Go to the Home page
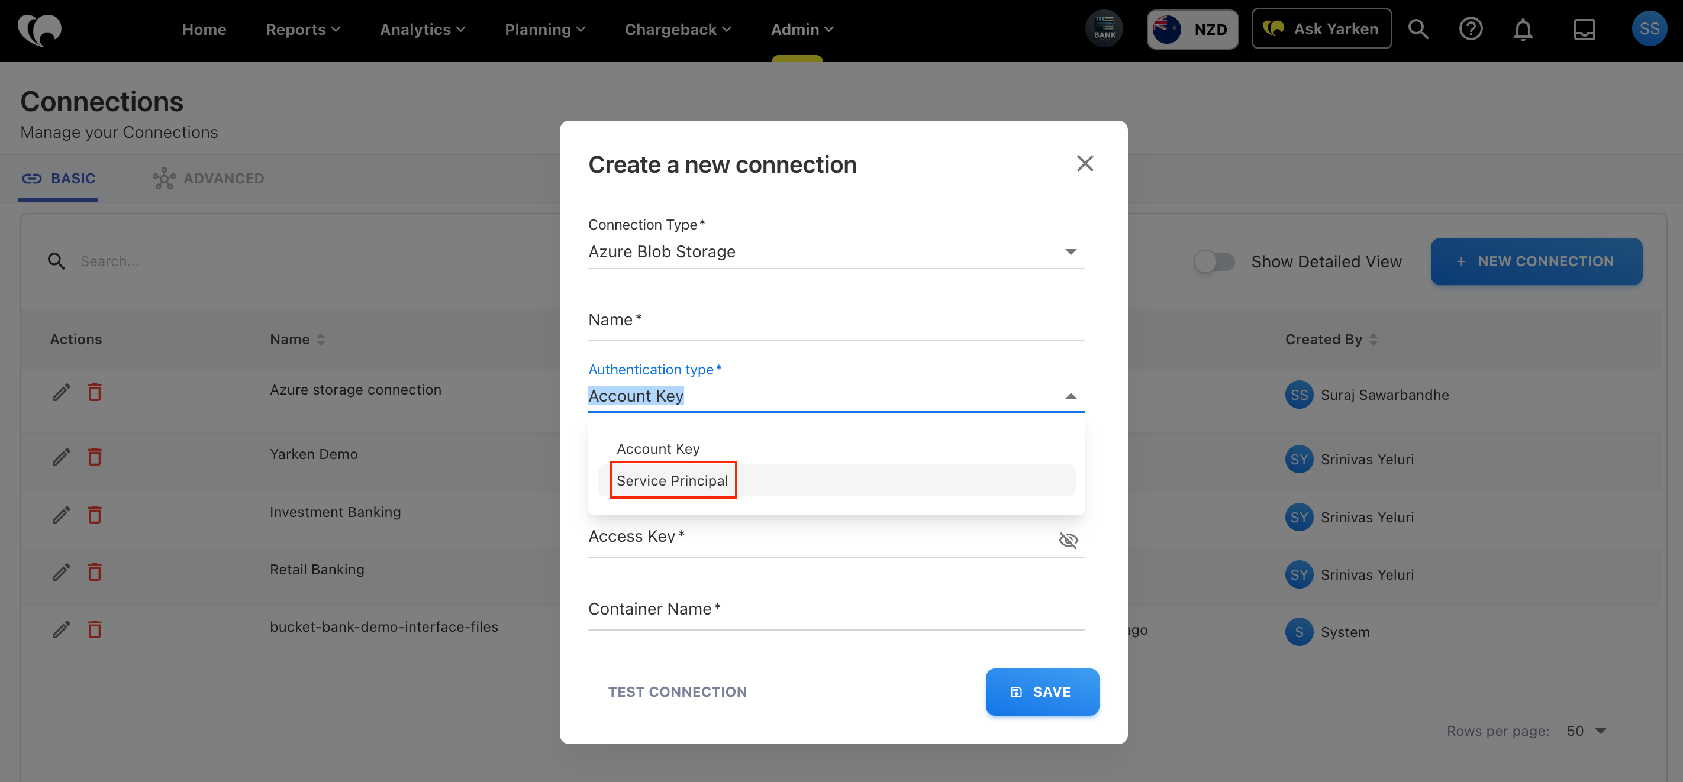Viewport: 1683px width, 782px height. point(204,30)
